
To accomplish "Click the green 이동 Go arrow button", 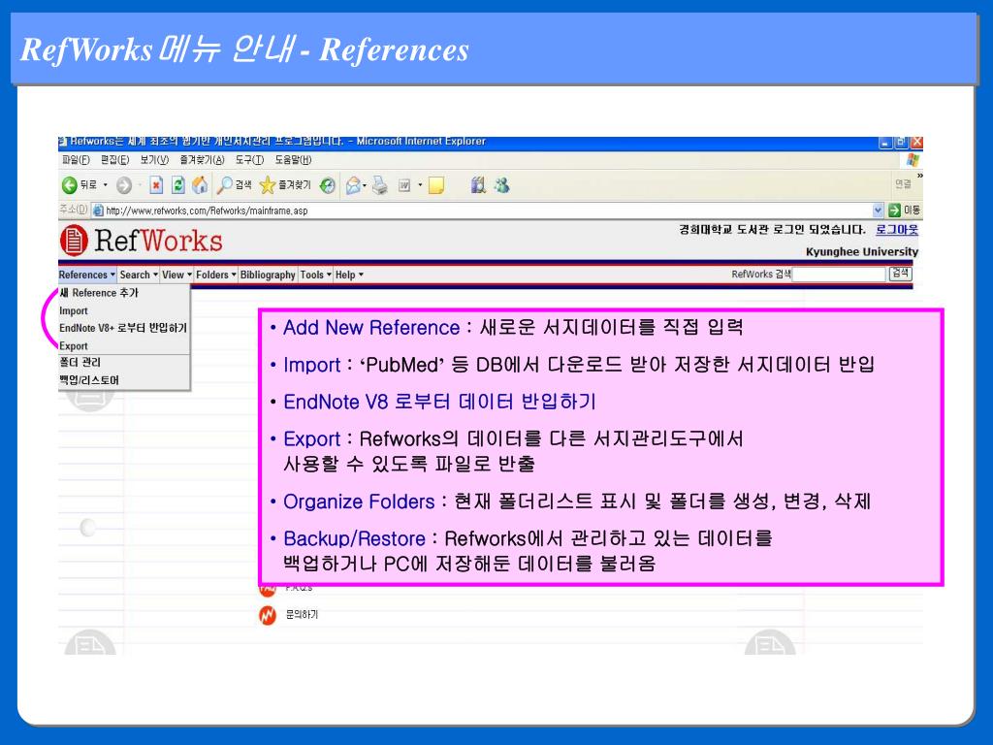I will [x=894, y=211].
